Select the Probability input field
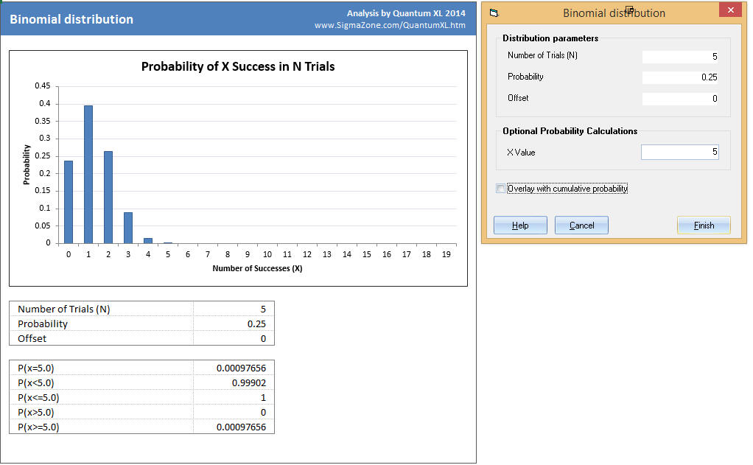This screenshot has width=753, height=465. click(x=679, y=77)
